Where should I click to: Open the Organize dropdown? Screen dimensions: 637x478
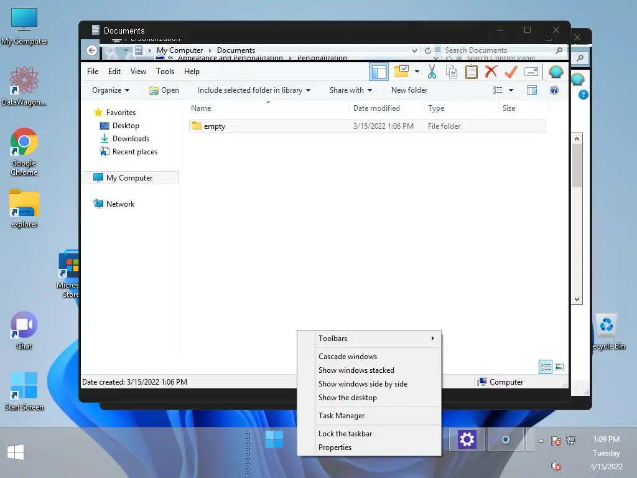point(111,90)
